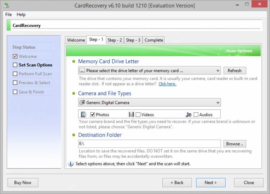
Task: Open the Help menu
Action: pos(21,14)
